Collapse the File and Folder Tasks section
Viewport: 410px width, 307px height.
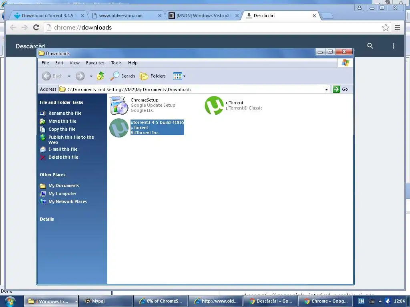coord(61,102)
